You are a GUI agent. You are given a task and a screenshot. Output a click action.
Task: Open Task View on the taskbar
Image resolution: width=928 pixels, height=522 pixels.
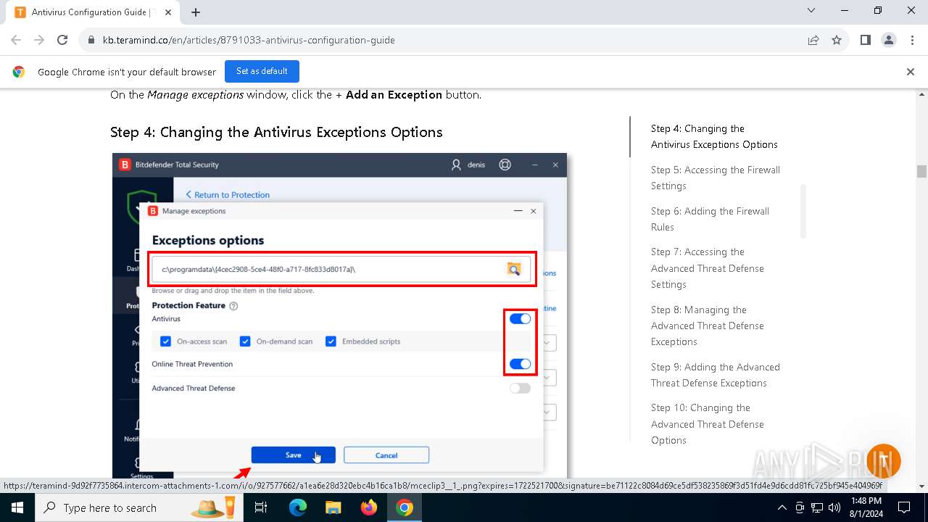tap(261, 507)
